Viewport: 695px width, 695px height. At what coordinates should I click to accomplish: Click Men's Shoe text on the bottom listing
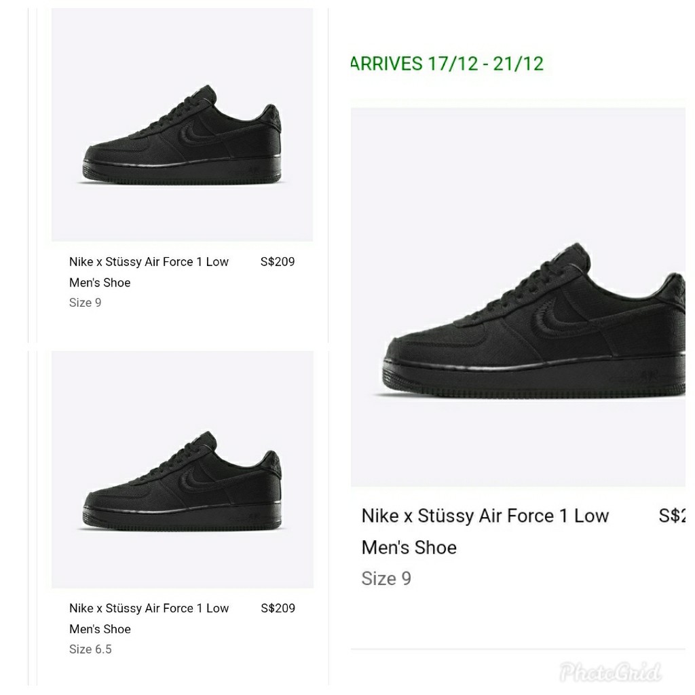tap(100, 629)
